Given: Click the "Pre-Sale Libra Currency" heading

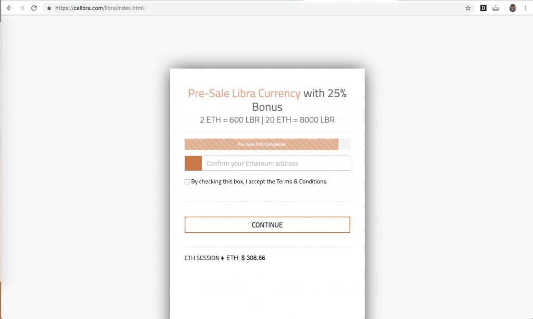Looking at the screenshot, I should point(244,94).
